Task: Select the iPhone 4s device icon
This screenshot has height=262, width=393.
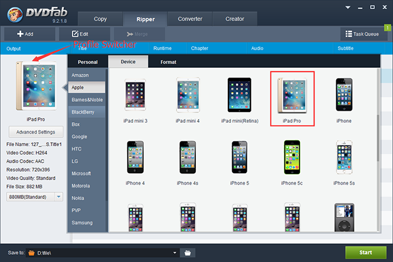Action: click(187, 157)
